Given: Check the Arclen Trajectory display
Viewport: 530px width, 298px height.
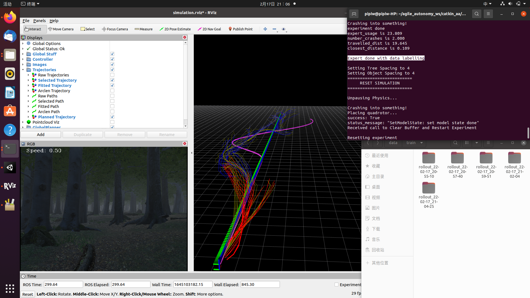Looking at the screenshot, I should coord(112,90).
